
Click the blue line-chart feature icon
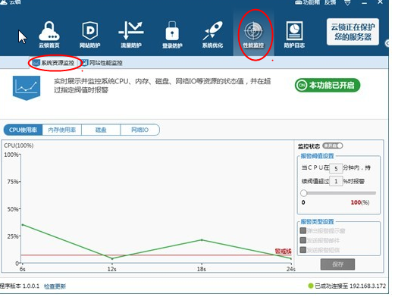click(27, 88)
